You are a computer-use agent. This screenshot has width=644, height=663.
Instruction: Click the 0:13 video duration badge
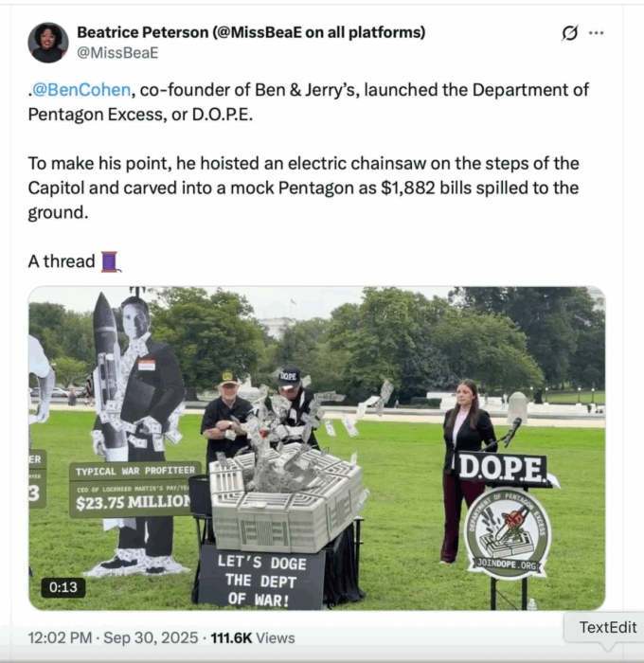63,587
